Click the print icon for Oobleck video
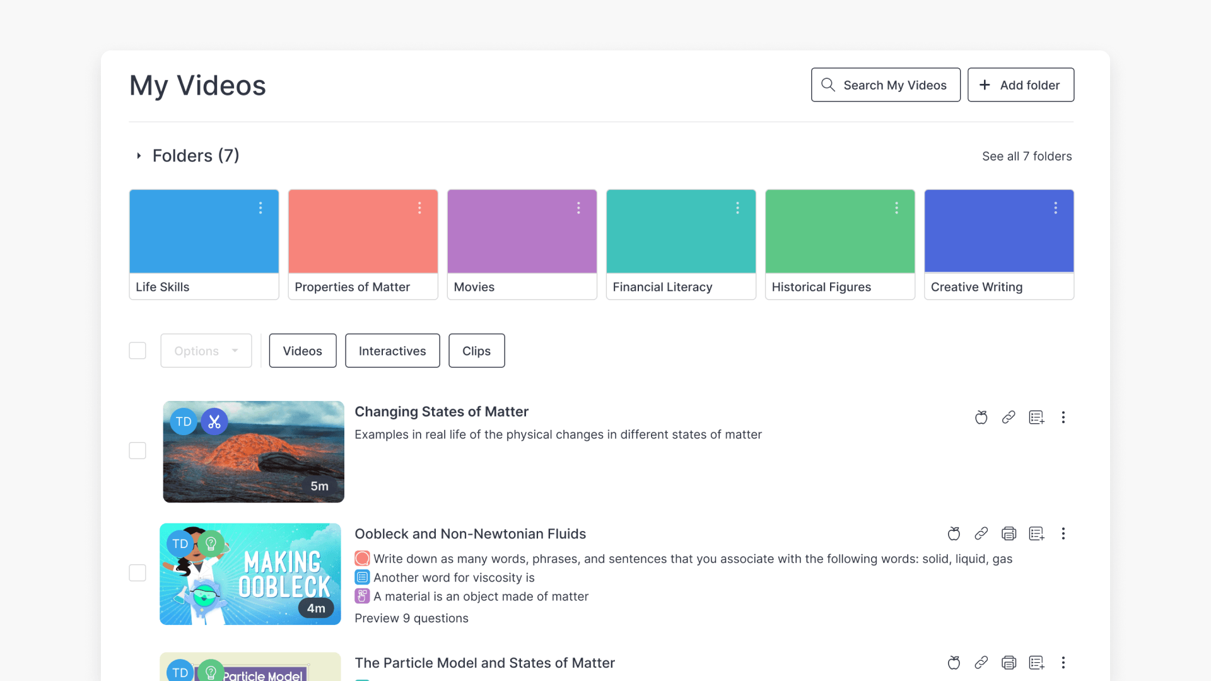This screenshot has width=1211, height=681. [1009, 534]
